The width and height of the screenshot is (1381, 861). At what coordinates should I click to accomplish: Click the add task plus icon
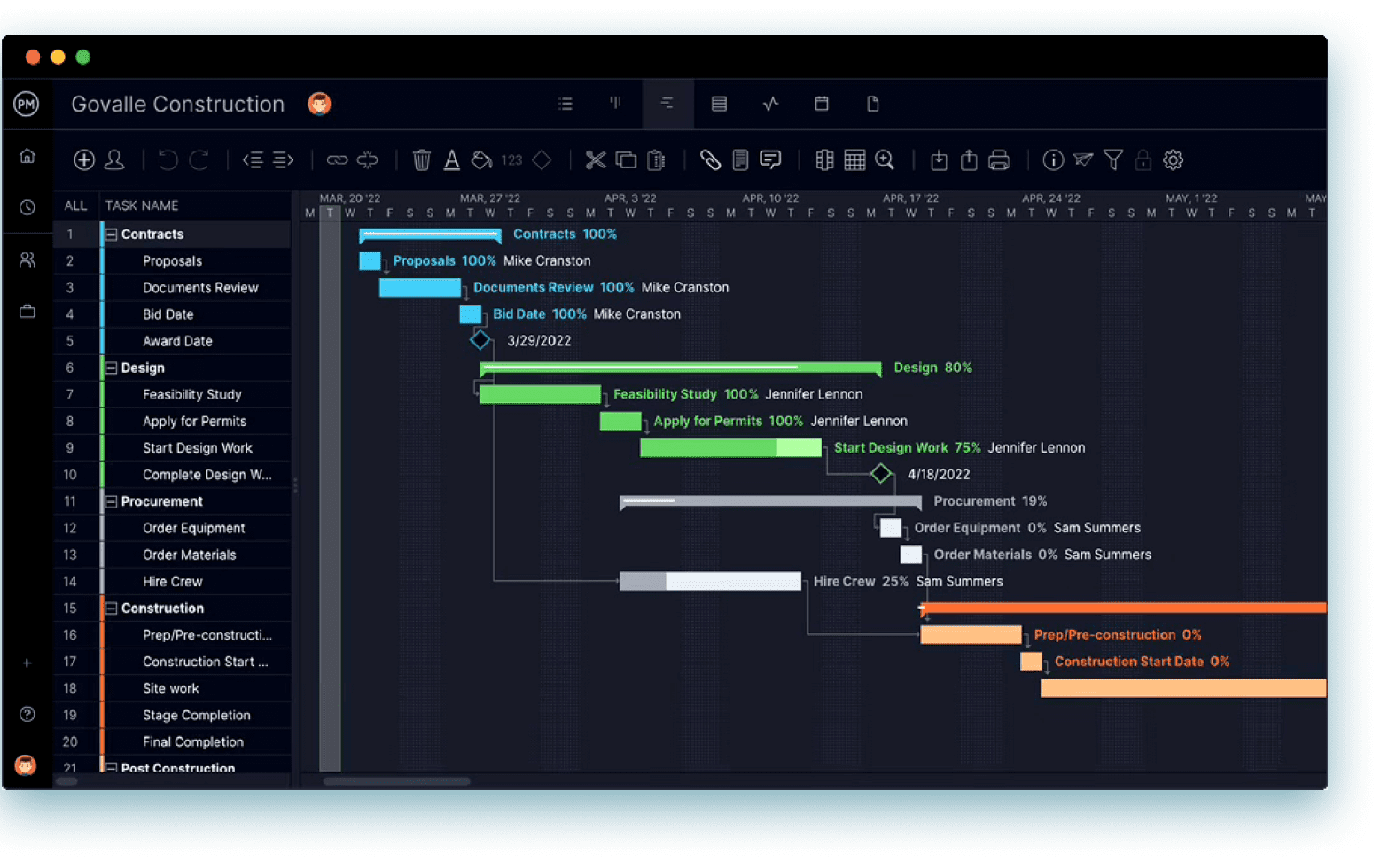[84, 160]
